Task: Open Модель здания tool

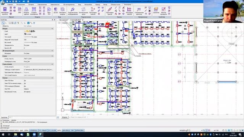Action: 26,11
